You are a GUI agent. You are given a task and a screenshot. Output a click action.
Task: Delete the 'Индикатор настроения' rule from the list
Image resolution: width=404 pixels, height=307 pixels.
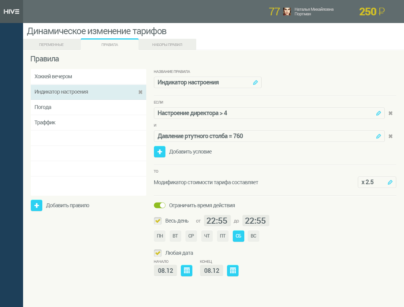(x=140, y=92)
